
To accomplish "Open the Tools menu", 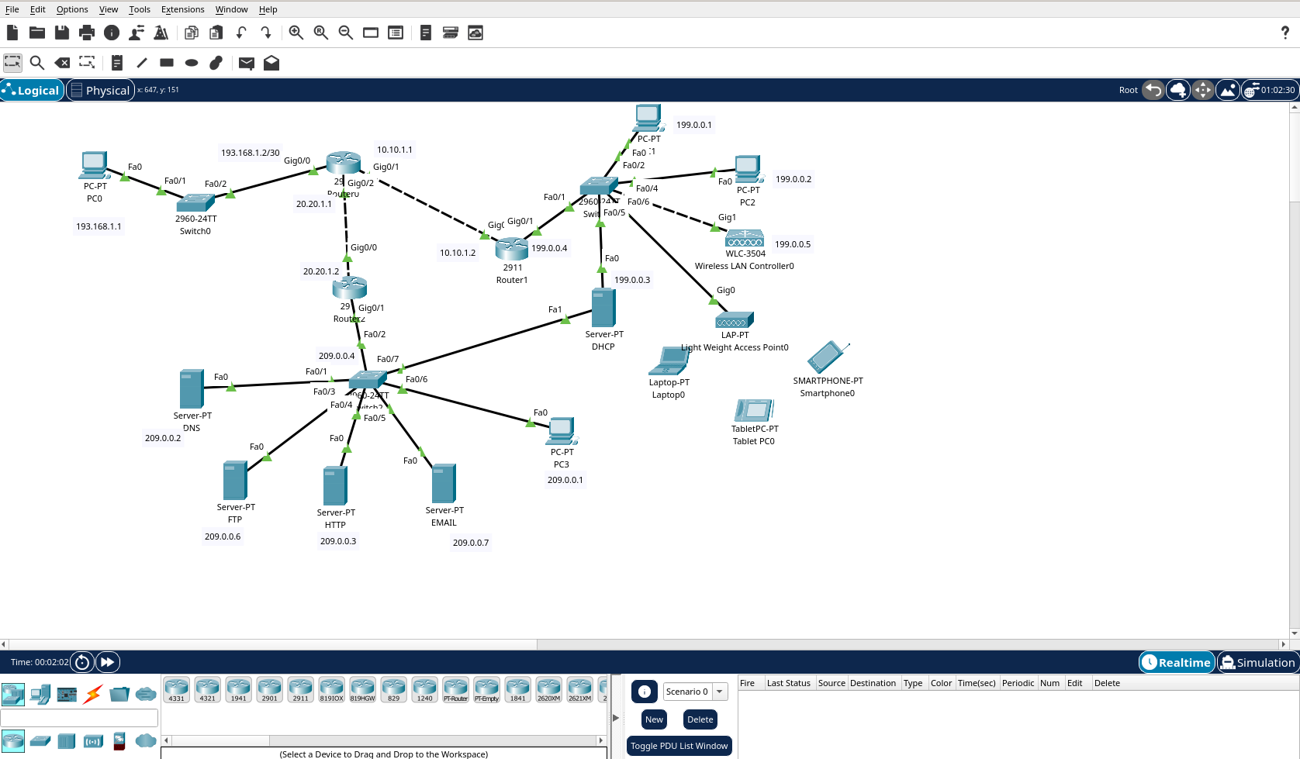I will 140,9.
